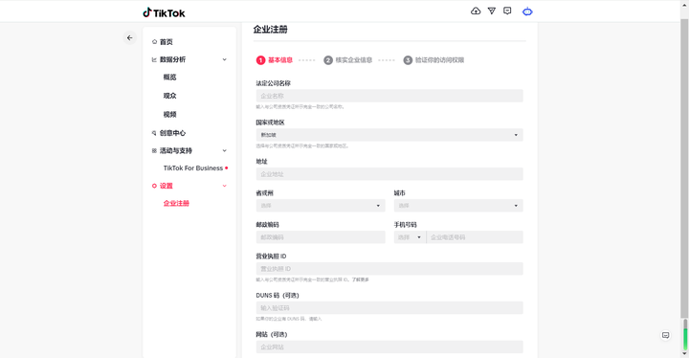Open the blue profile avatar icon
Viewport: 689px width, 358px height.
coord(527,11)
